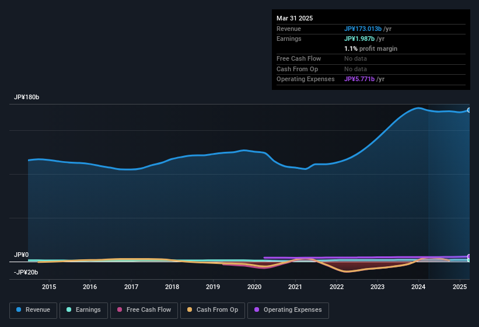Select the 2022 x-axis label
This screenshot has width=479, height=327.
click(x=336, y=287)
